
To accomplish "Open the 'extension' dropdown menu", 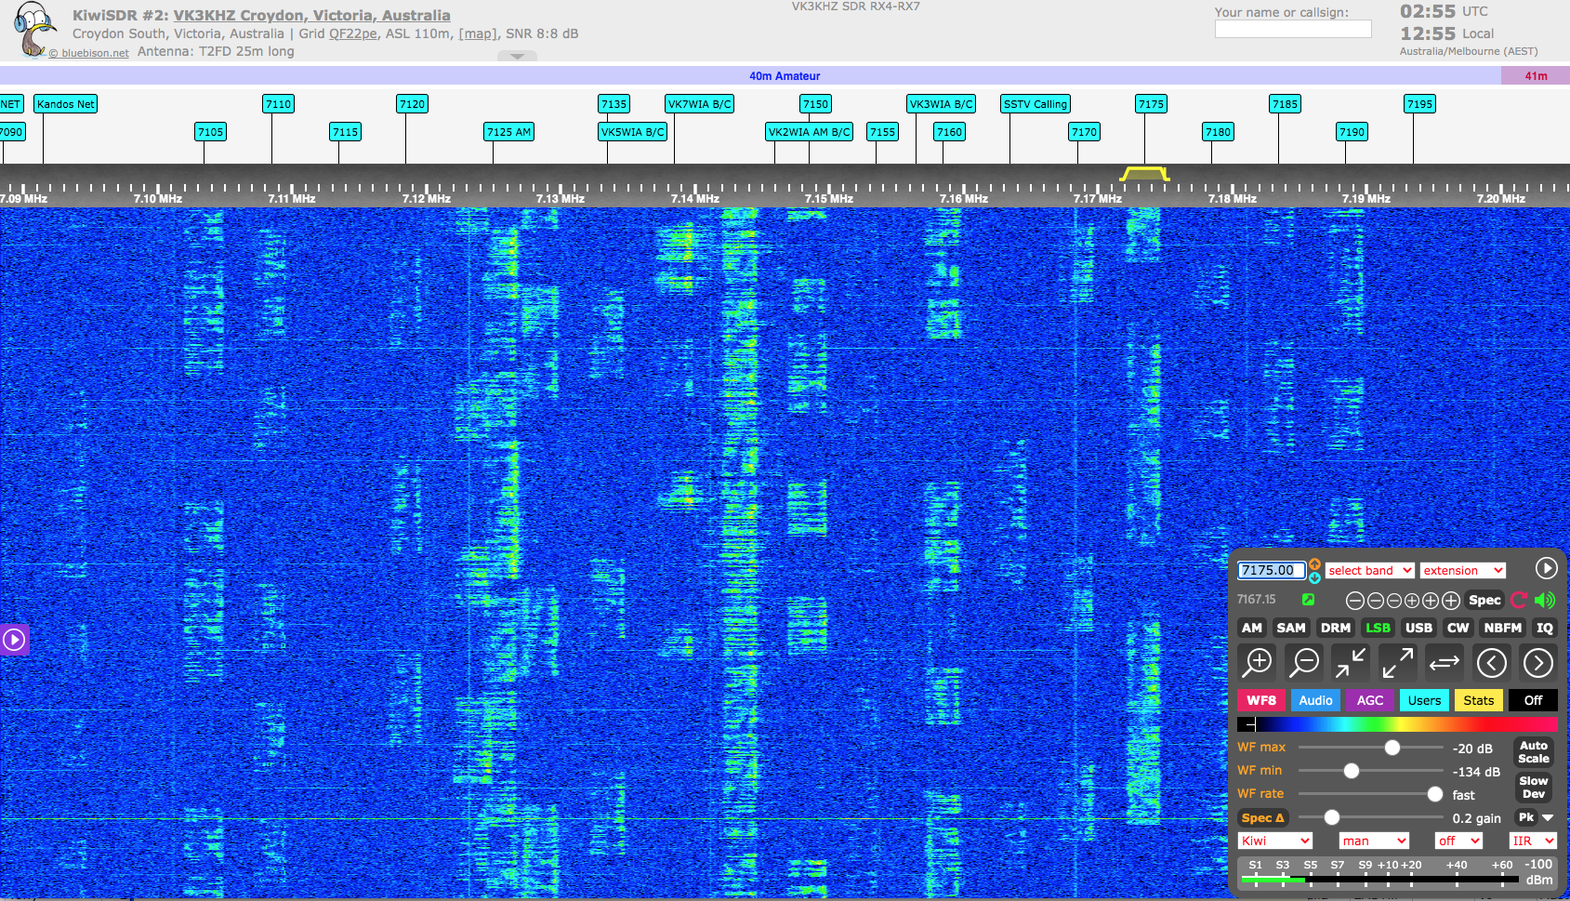I will (1462, 570).
